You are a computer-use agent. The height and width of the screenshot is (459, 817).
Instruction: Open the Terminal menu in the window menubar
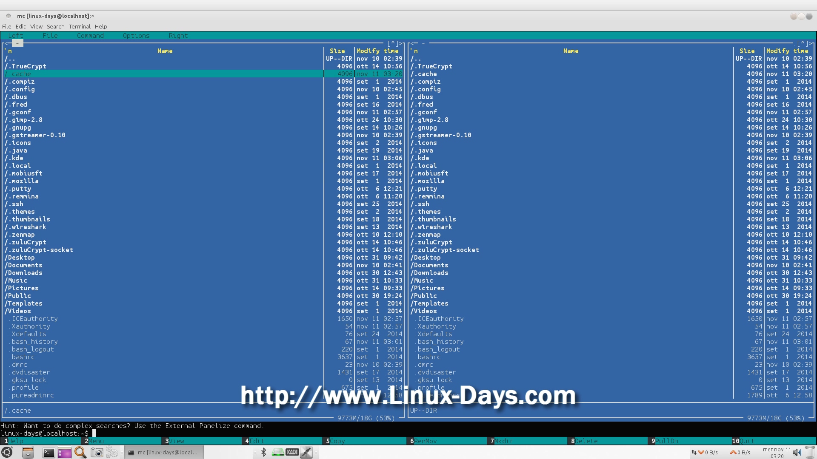(x=80, y=26)
